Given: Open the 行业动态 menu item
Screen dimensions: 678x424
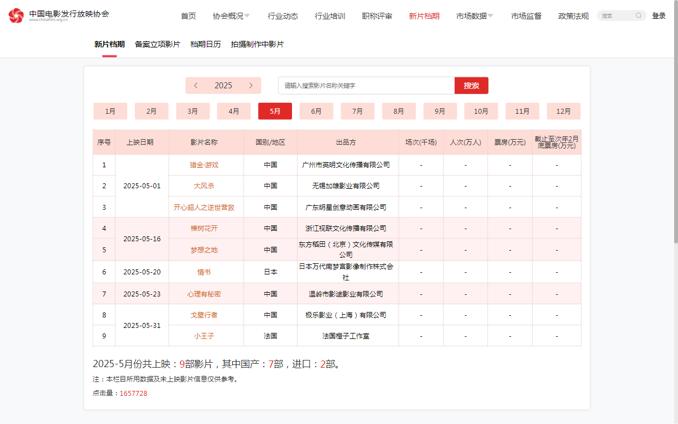Looking at the screenshot, I should click(x=283, y=16).
